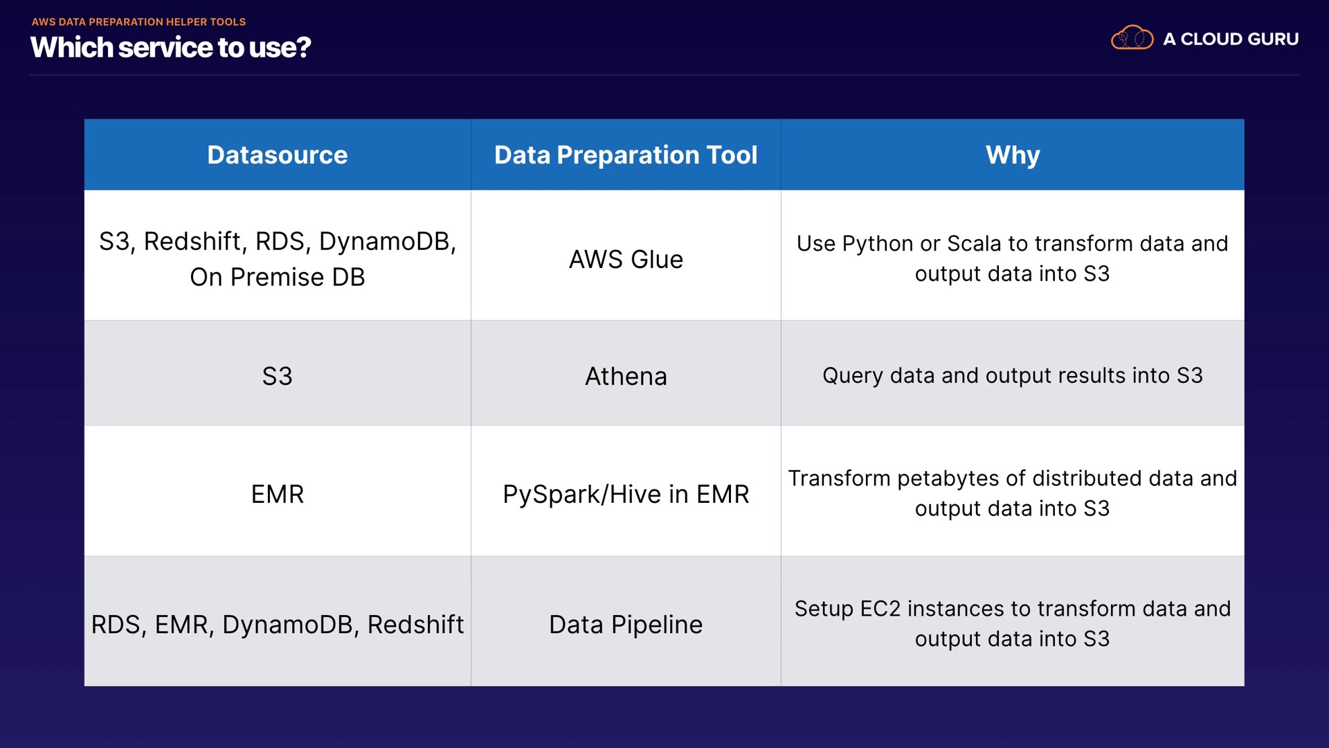Click the AWS Data Preparation Helper Tools subtitle
Viewport: 1329px width, 748px height.
tap(138, 22)
